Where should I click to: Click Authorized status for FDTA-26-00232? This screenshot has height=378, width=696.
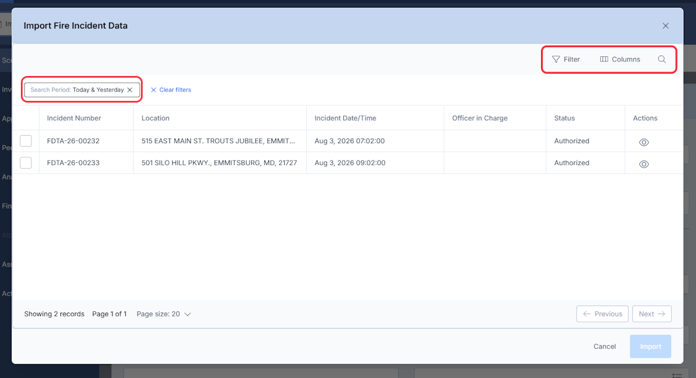(571, 141)
